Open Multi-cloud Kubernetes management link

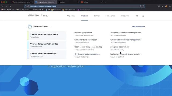pos(125,40)
